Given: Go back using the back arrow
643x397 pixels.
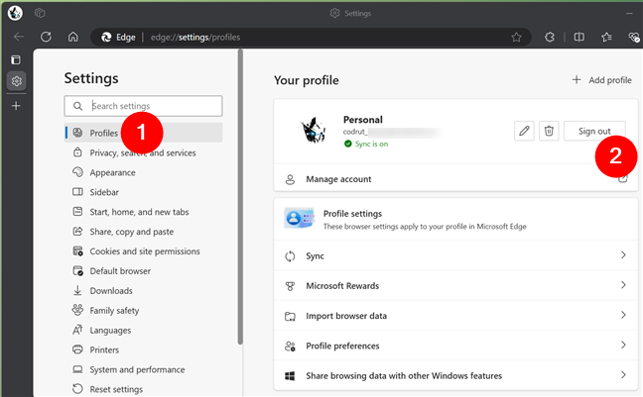Looking at the screenshot, I should (19, 38).
